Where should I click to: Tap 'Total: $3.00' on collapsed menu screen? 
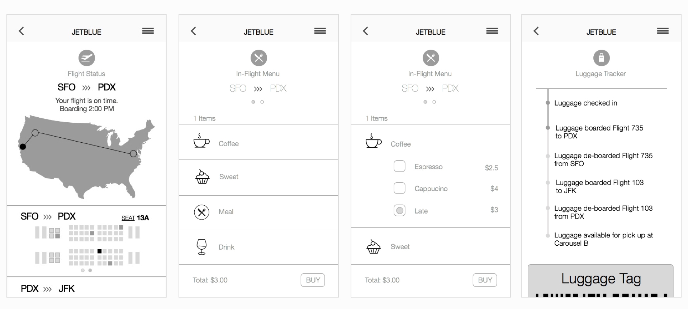pos(210,280)
